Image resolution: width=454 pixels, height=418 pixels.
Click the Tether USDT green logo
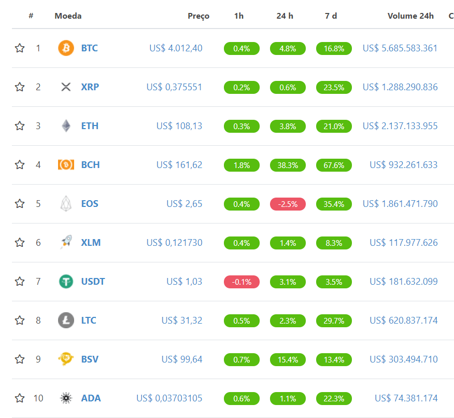coord(66,282)
